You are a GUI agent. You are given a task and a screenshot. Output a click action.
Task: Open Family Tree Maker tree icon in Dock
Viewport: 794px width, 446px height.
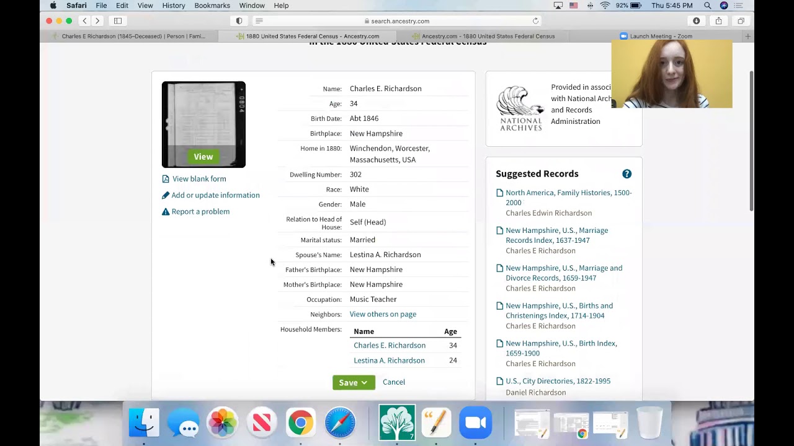coord(397,422)
